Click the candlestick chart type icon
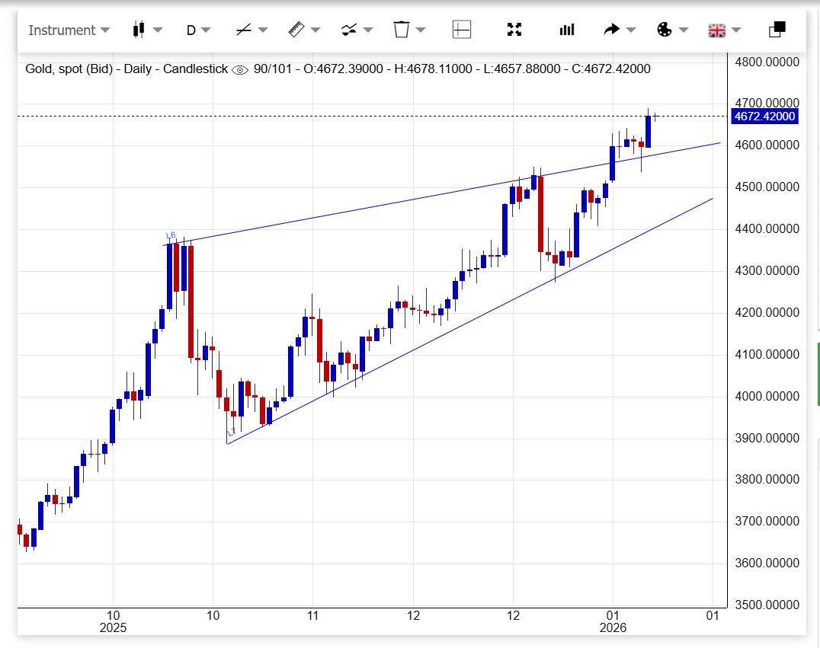This screenshot has width=820, height=648. tap(139, 30)
